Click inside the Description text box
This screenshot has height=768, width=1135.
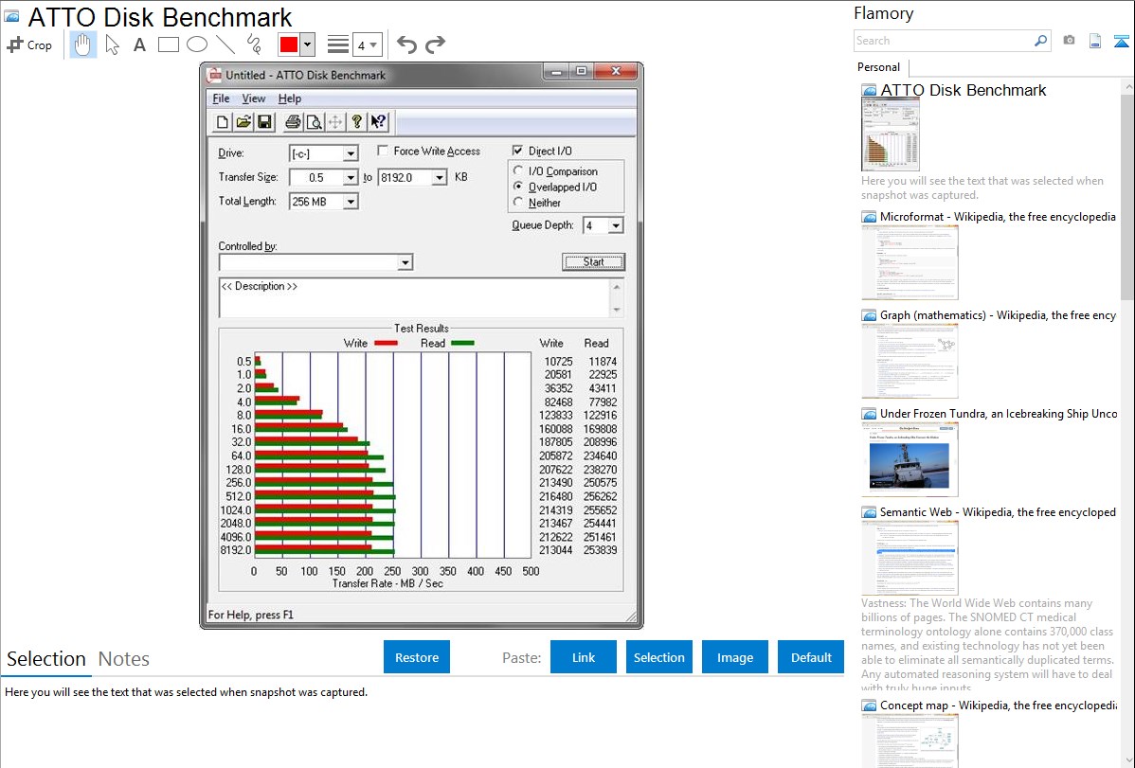pos(414,297)
